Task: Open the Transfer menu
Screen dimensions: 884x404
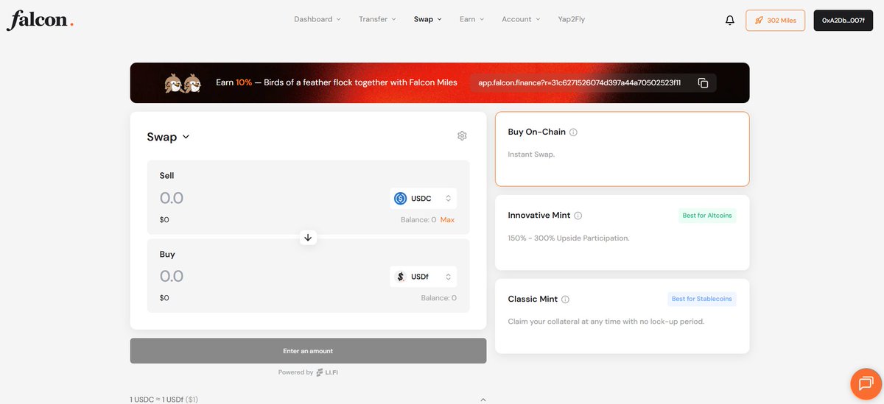Action: 377,19
